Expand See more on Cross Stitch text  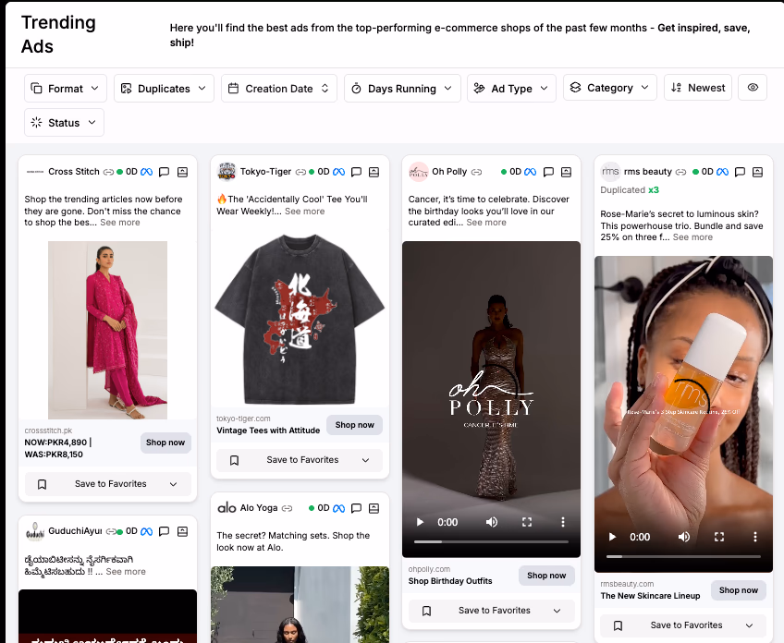coord(120,223)
